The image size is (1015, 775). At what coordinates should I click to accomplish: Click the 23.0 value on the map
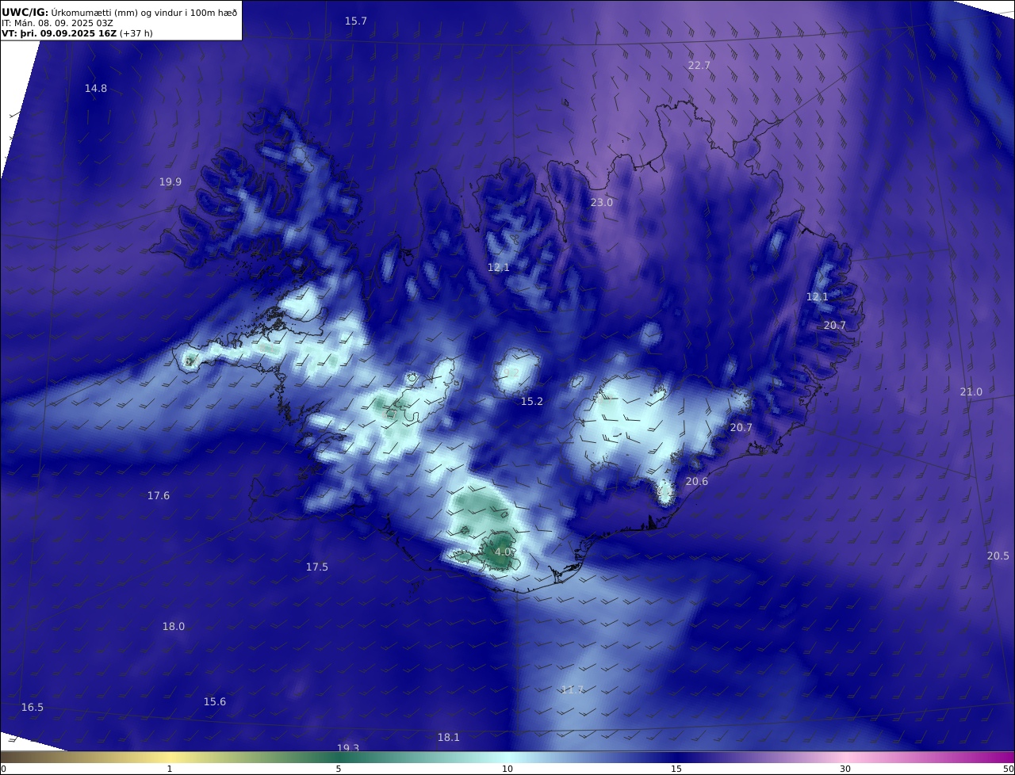pos(602,203)
